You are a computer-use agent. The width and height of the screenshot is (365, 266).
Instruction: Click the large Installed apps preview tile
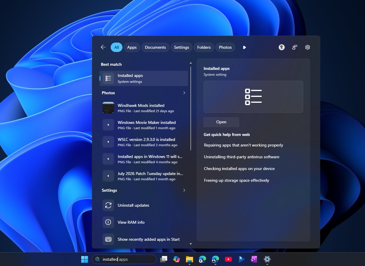pos(253,97)
